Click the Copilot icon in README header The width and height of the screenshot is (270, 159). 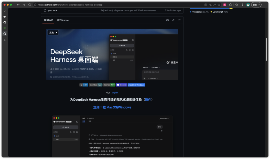pyautogui.click(x=167, y=20)
